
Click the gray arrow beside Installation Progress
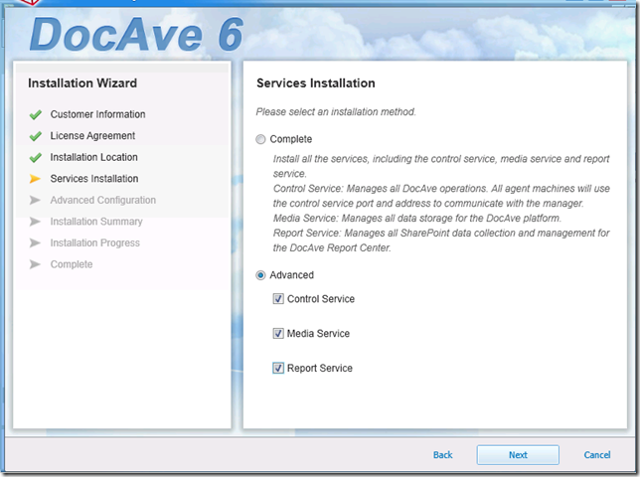(35, 242)
